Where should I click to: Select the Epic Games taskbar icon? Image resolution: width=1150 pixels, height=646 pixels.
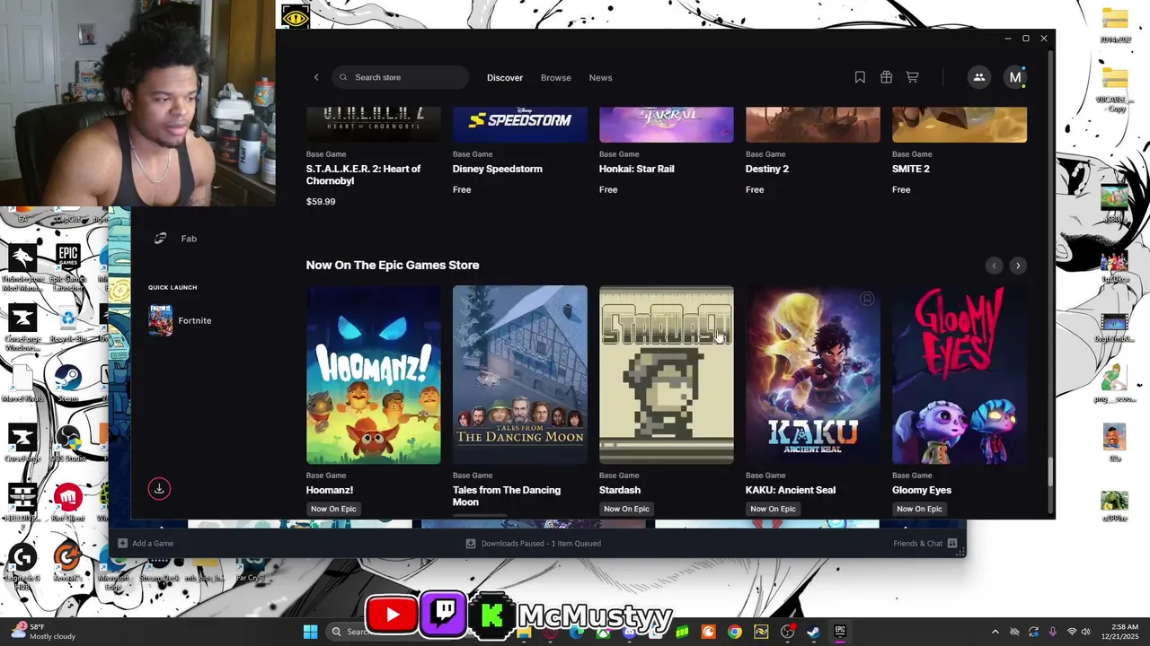point(840,632)
